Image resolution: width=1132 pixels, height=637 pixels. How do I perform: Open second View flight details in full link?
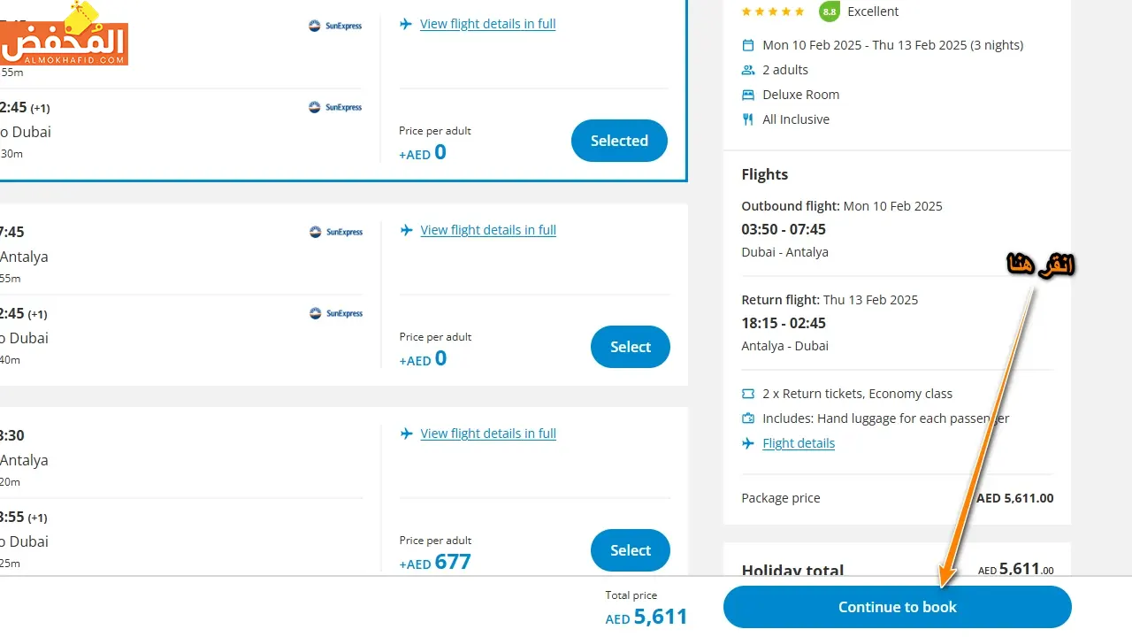pos(488,230)
